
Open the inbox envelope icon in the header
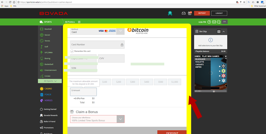pyautogui.click(x=184, y=13)
